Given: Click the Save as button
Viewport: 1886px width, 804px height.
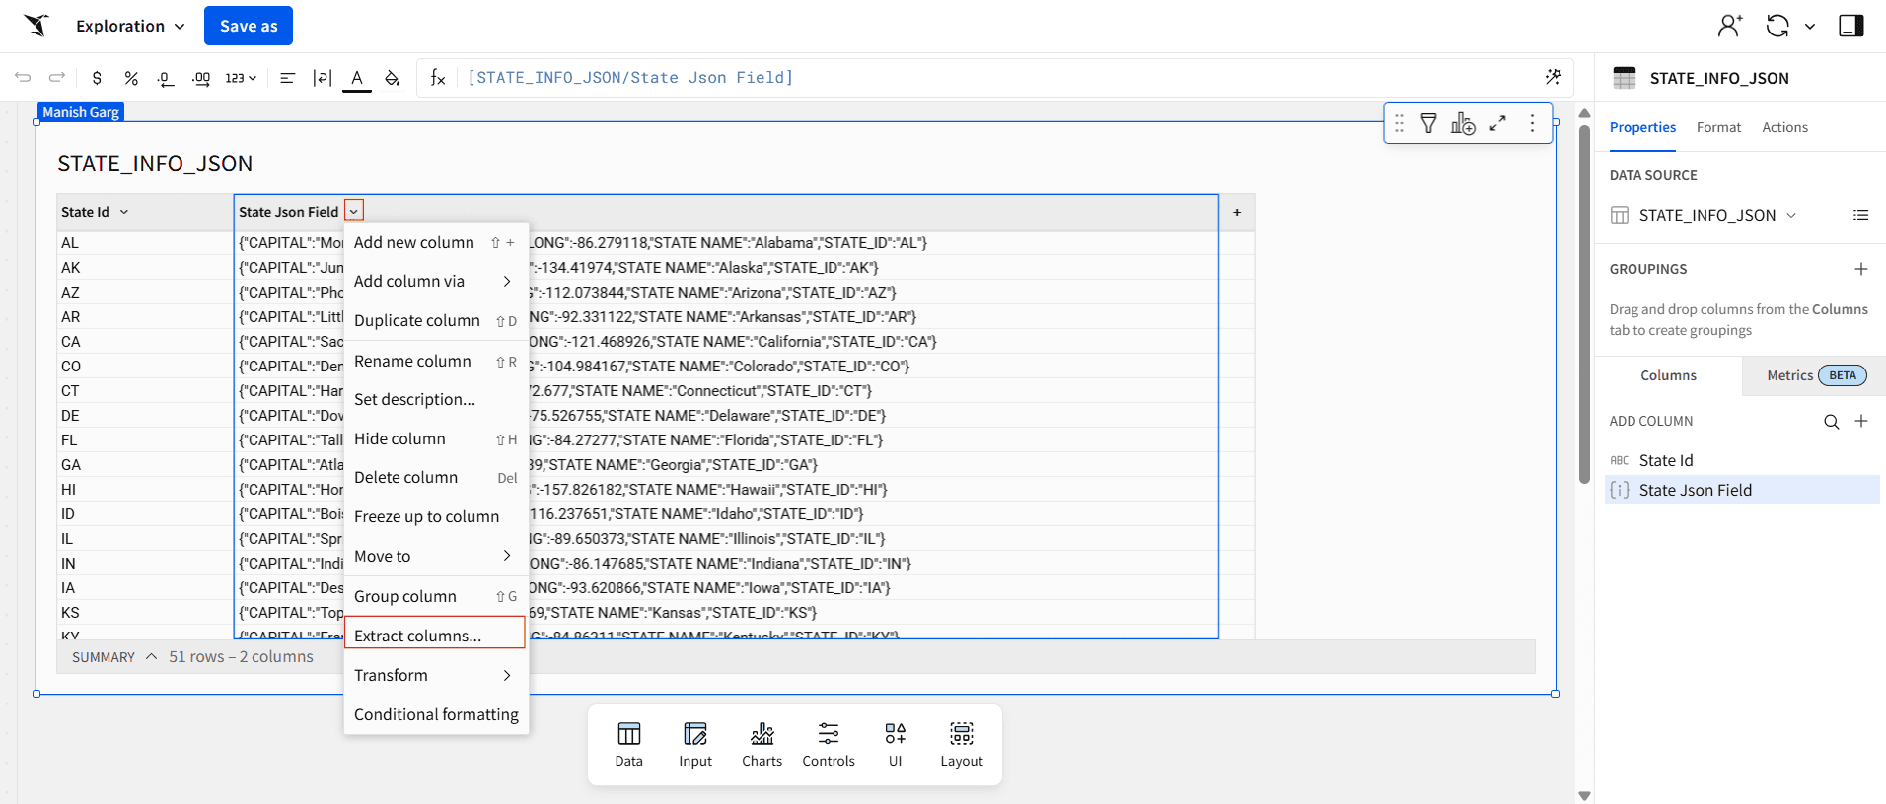Looking at the screenshot, I should [x=249, y=26].
